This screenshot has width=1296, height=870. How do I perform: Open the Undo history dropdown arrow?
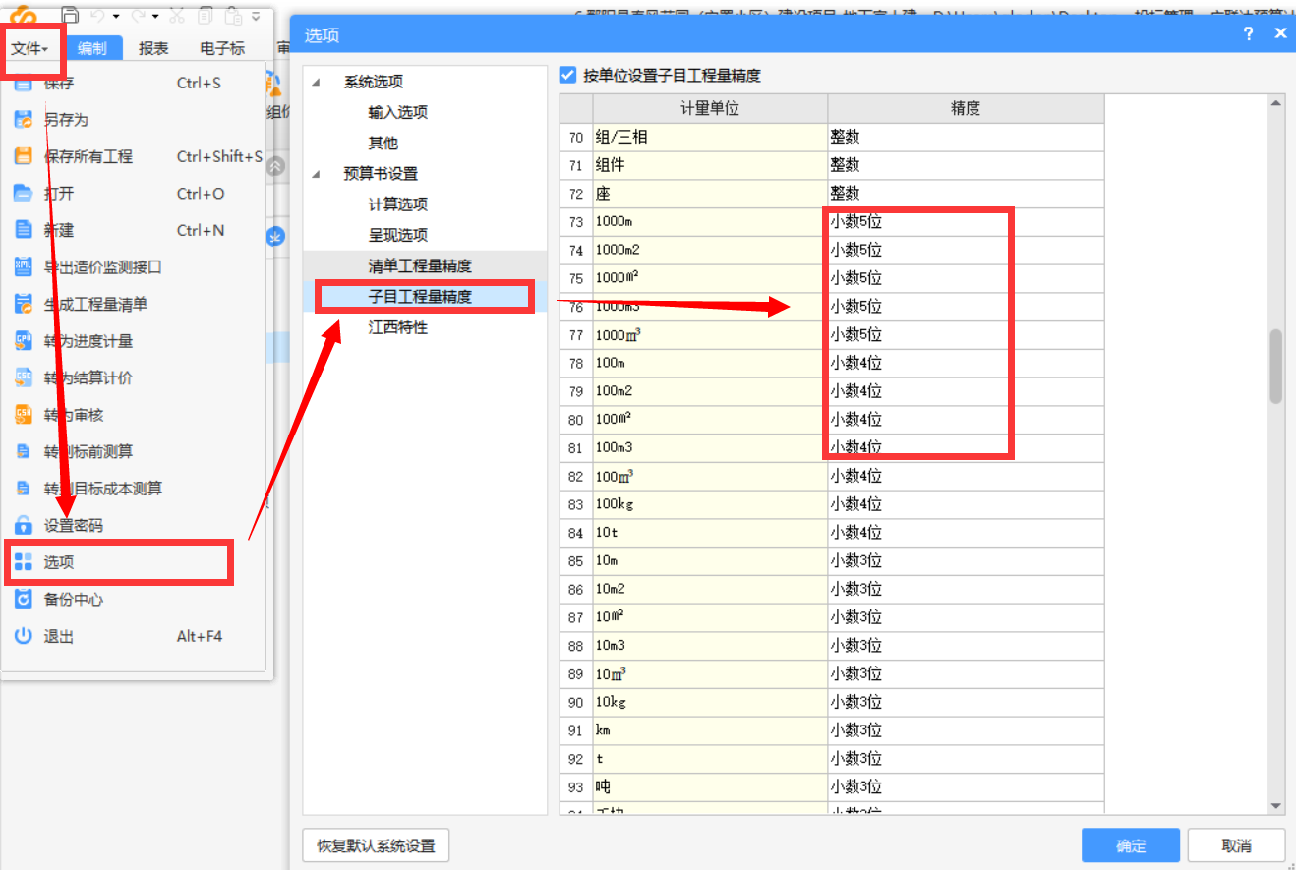point(116,17)
